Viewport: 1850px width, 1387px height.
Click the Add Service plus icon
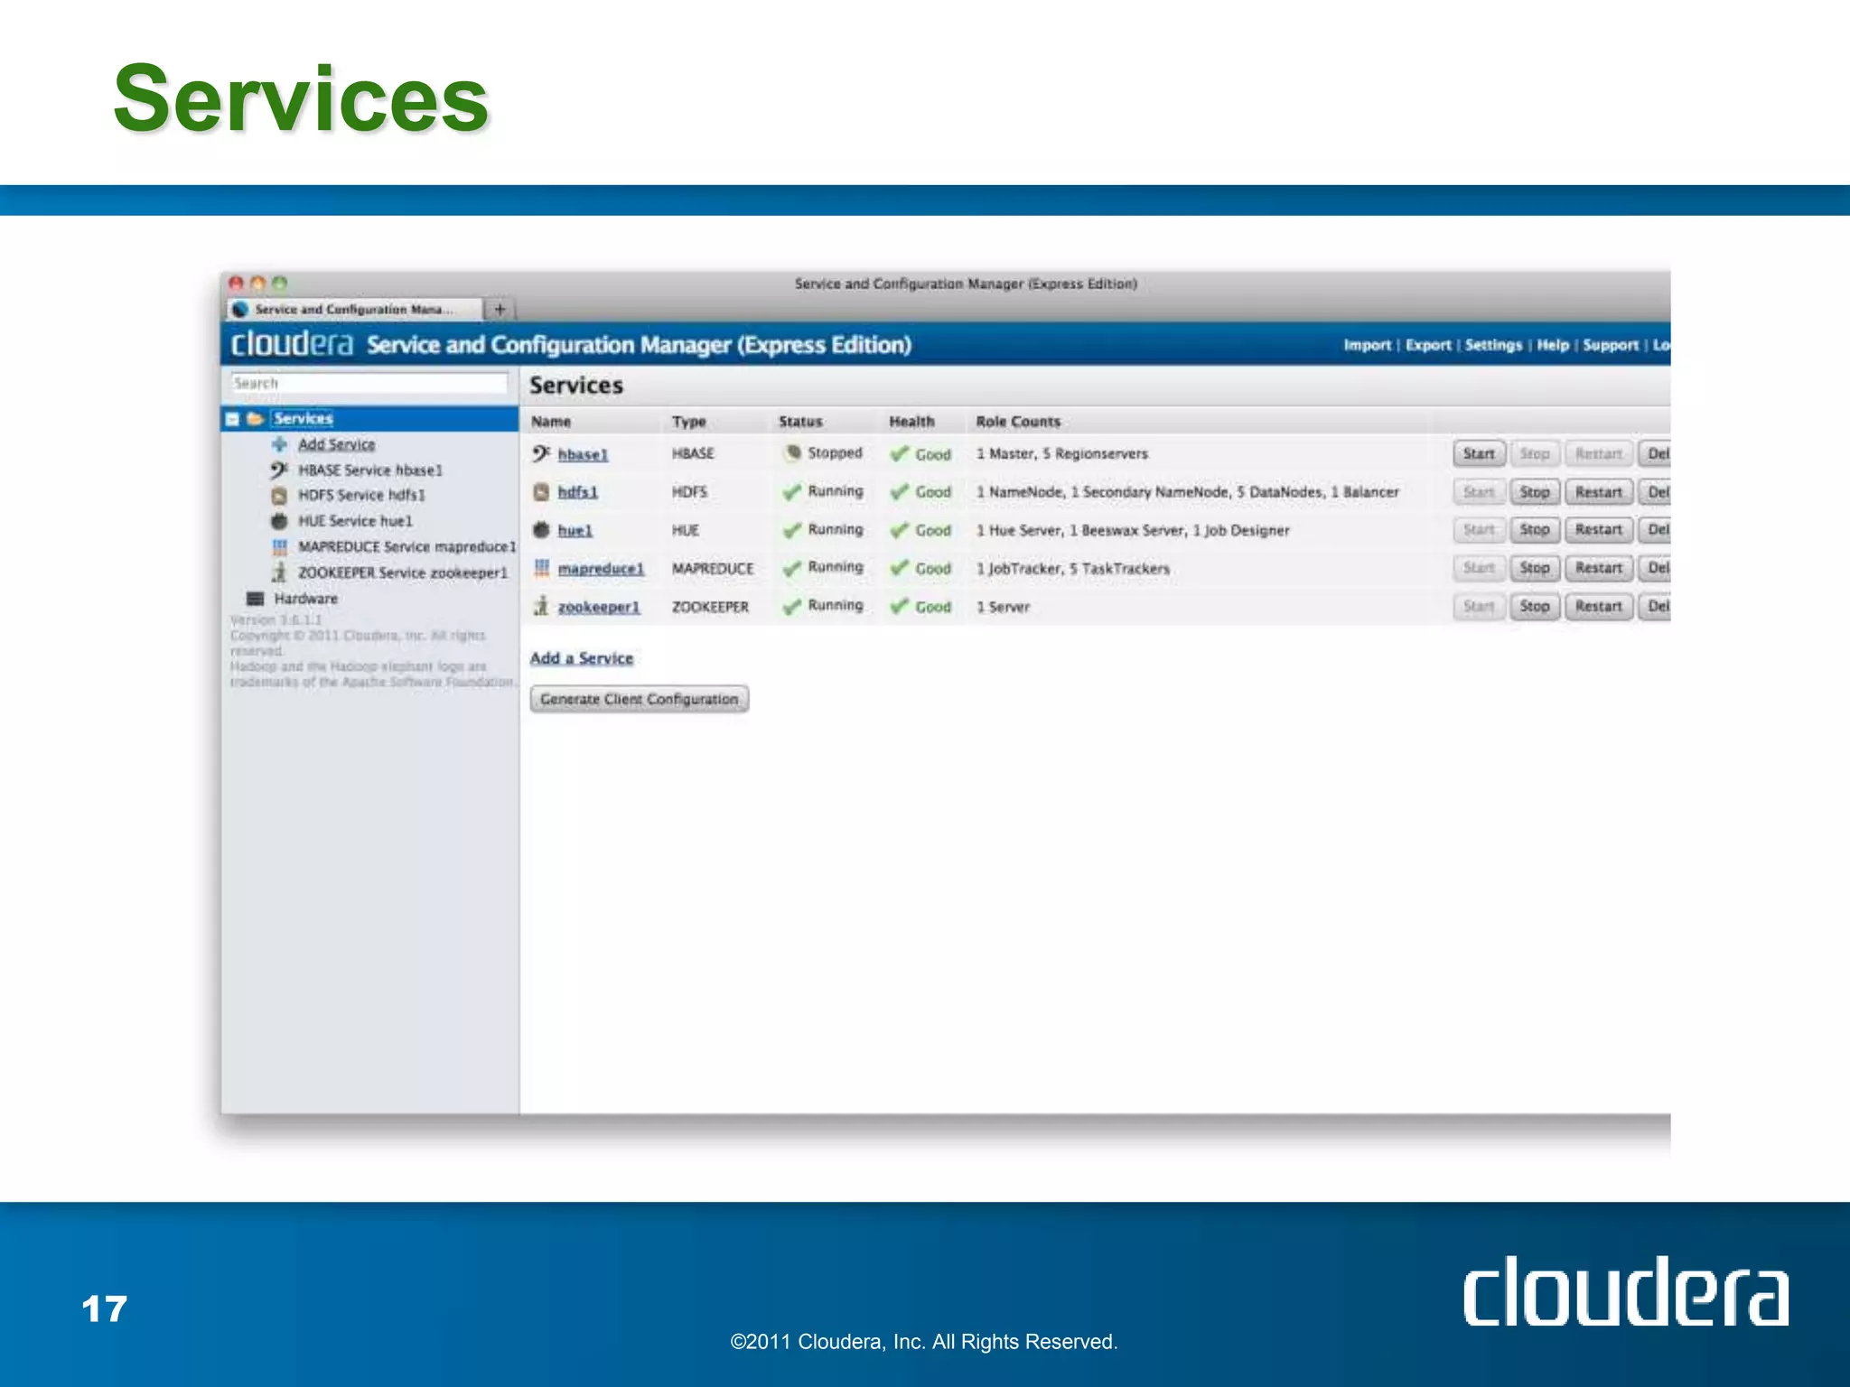(x=280, y=444)
